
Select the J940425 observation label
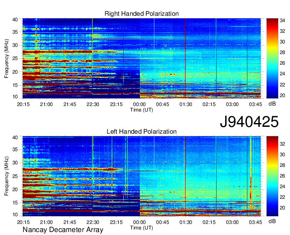249,122
